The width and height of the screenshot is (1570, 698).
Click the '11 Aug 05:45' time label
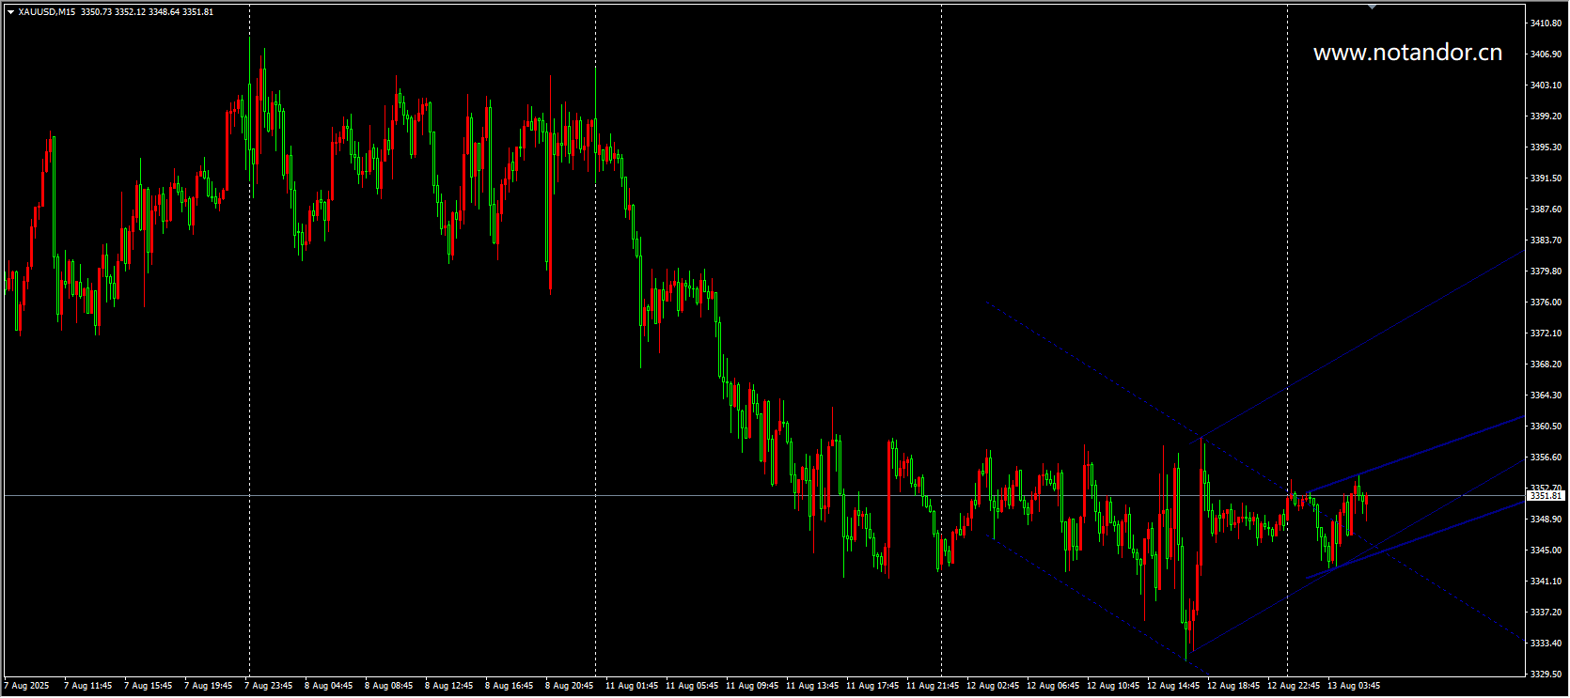pos(692,686)
